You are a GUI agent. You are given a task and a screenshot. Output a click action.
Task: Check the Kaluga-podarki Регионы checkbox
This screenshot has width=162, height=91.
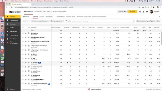23,37
